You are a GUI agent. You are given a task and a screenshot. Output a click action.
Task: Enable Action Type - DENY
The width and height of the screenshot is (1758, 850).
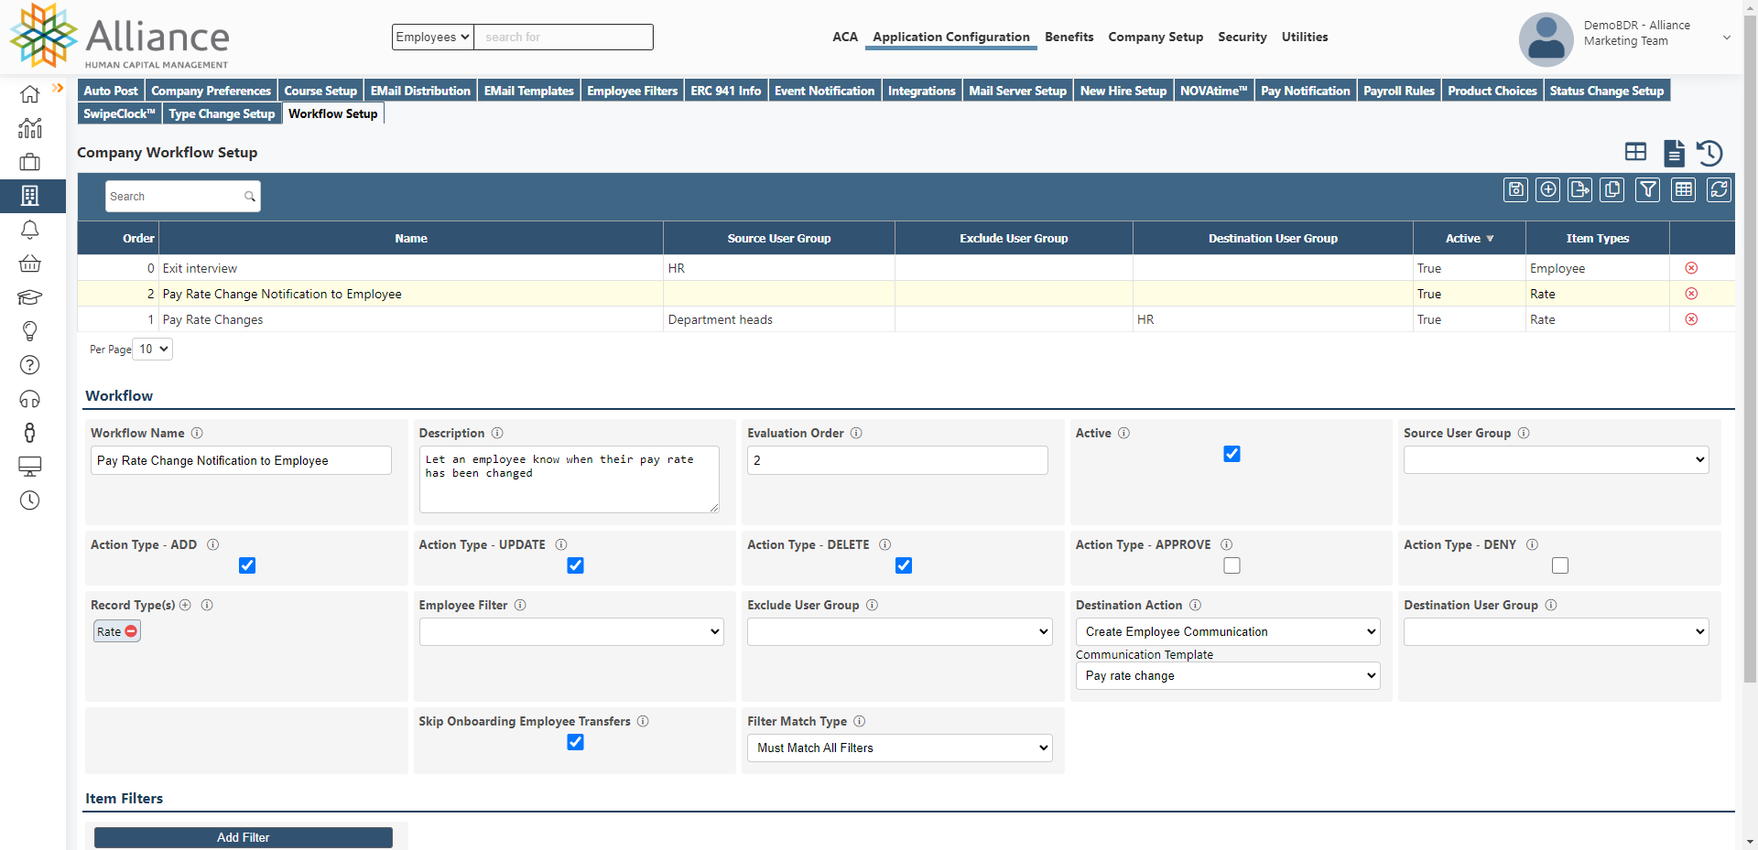1560,565
